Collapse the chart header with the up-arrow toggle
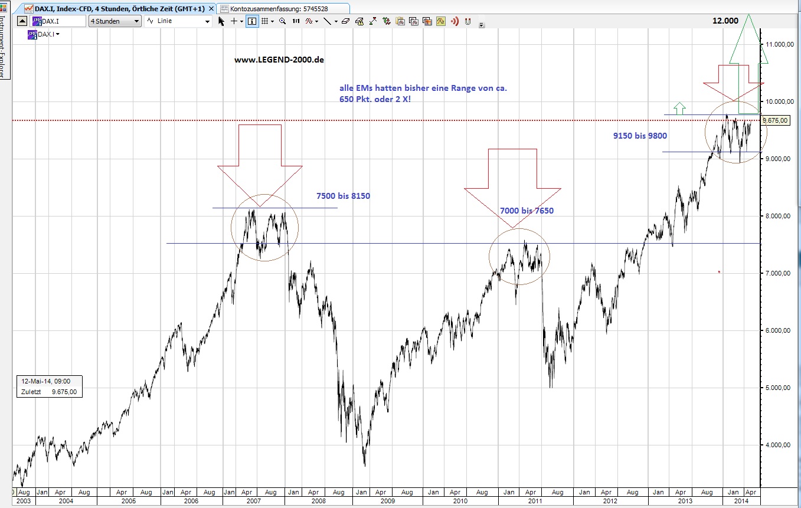This screenshot has width=801, height=508. point(21,20)
